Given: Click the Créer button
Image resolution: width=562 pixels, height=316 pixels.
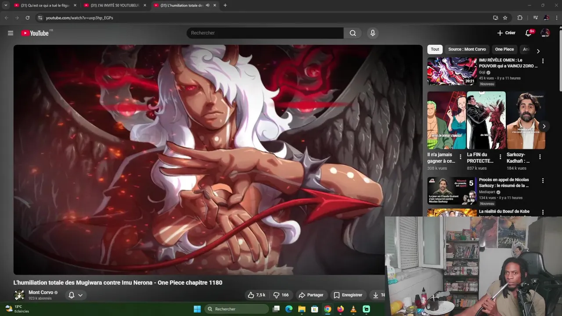Looking at the screenshot, I should click(506, 33).
